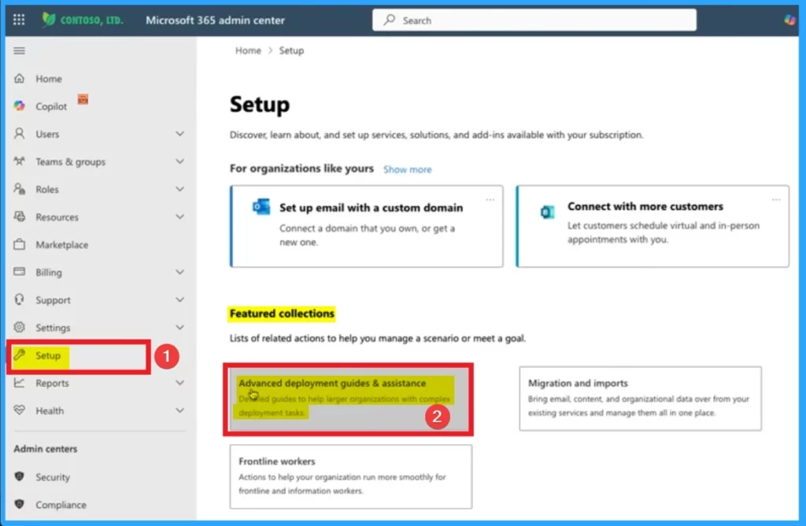This screenshot has height=526, width=806.
Task: Open Compliance admin center
Action: (x=61, y=505)
